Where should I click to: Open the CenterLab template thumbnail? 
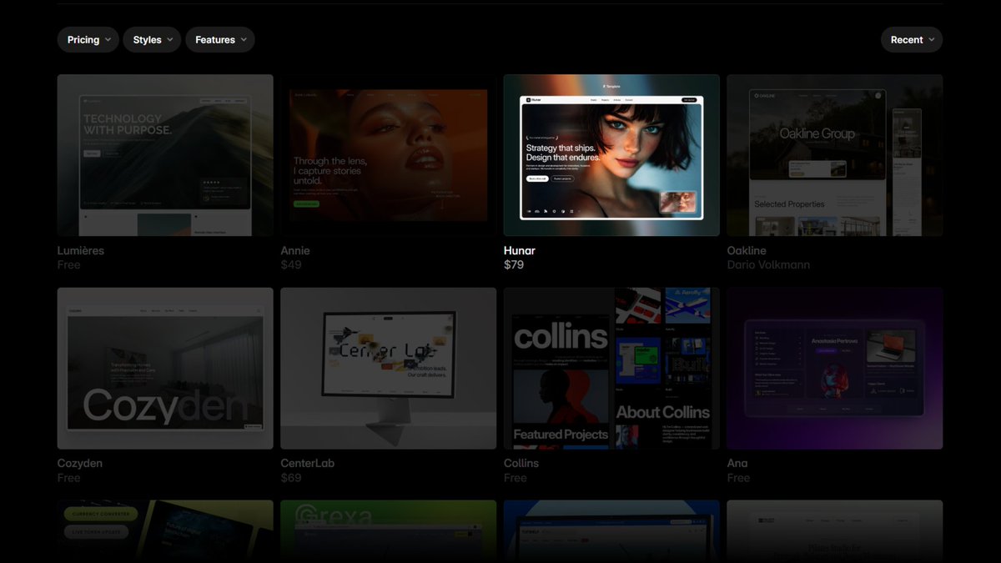pyautogui.click(x=389, y=369)
